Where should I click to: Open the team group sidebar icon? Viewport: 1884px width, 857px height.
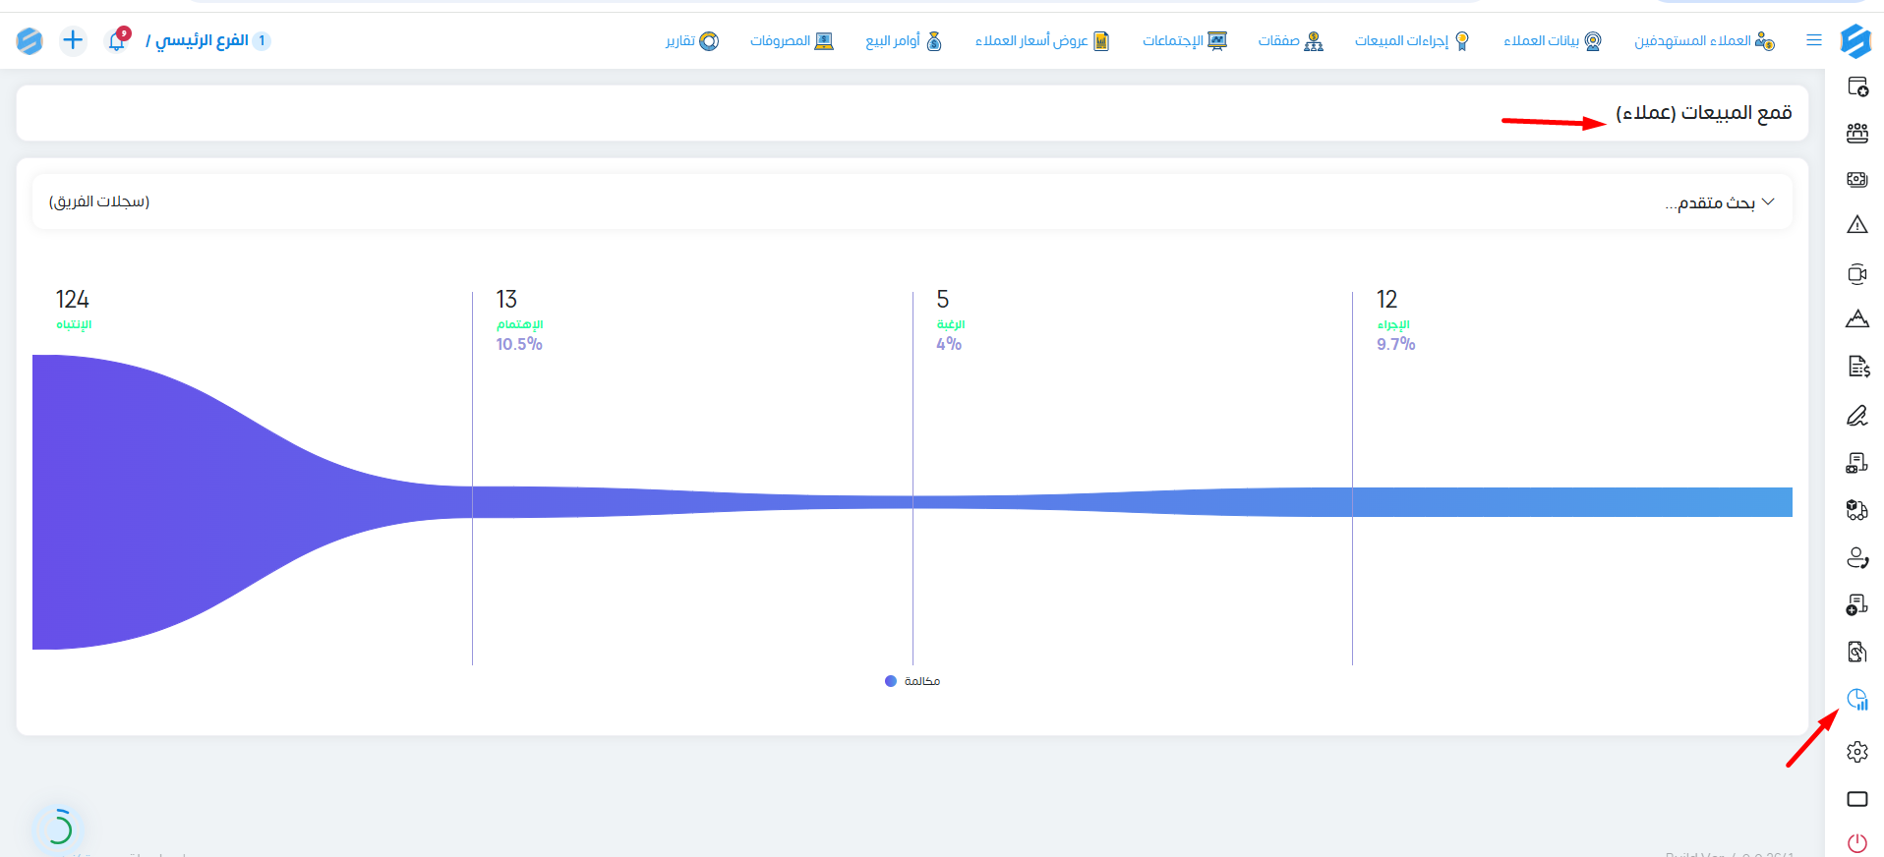pyautogui.click(x=1856, y=133)
